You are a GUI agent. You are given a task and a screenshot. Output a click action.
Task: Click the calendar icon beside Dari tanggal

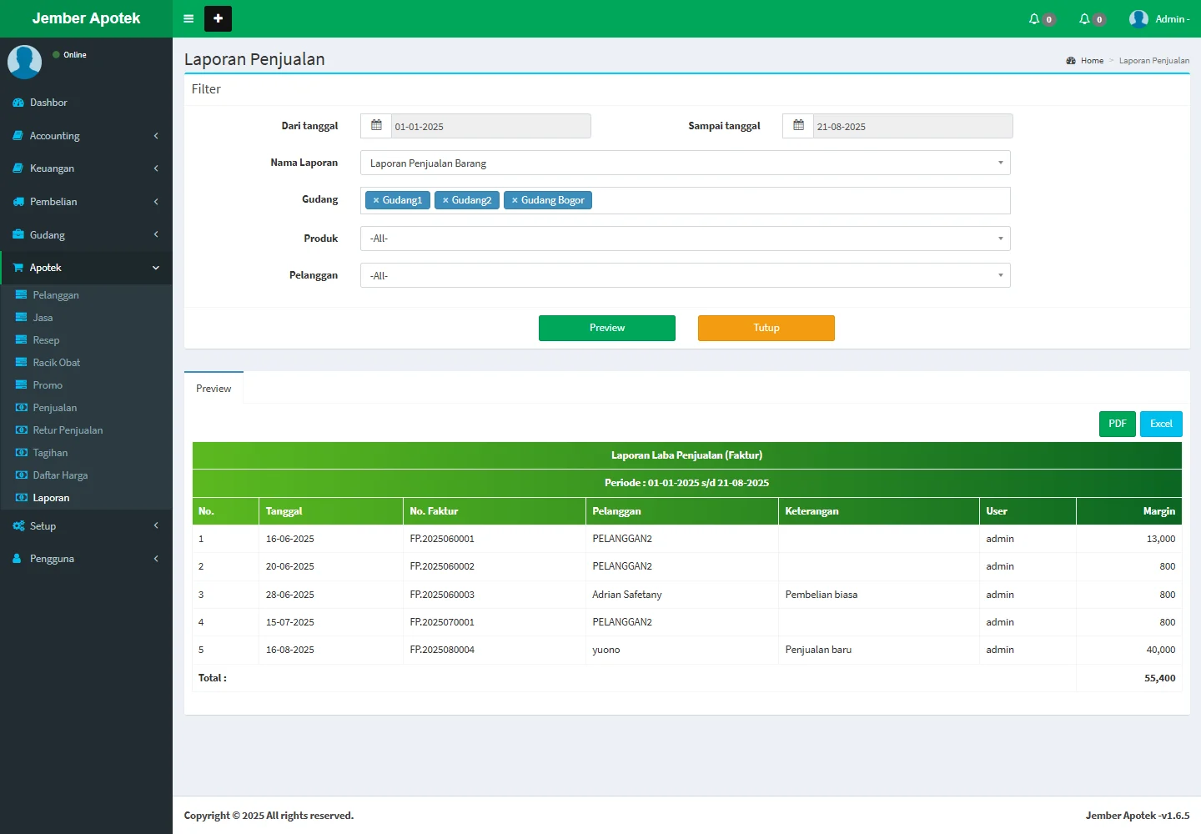[x=376, y=126]
